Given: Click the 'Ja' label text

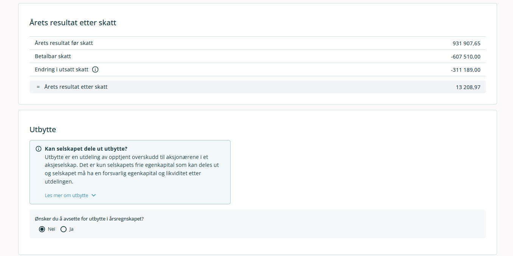Looking at the screenshot, I should [71, 229].
